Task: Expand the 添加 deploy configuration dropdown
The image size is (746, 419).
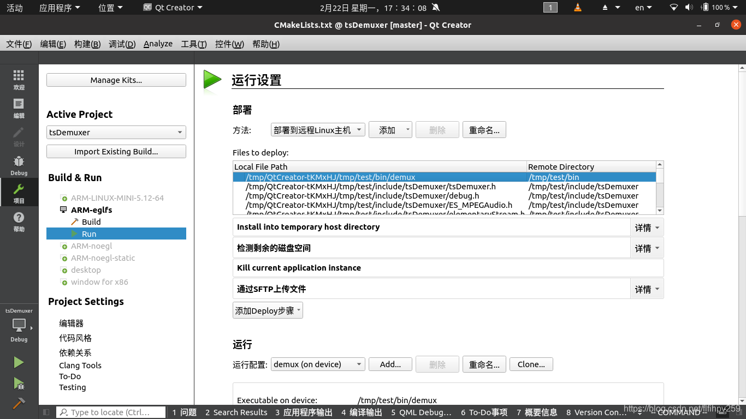Action: (x=390, y=130)
